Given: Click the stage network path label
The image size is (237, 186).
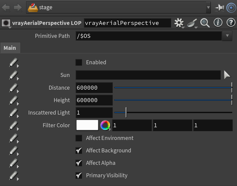Looking at the screenshot, I should [x=46, y=7].
